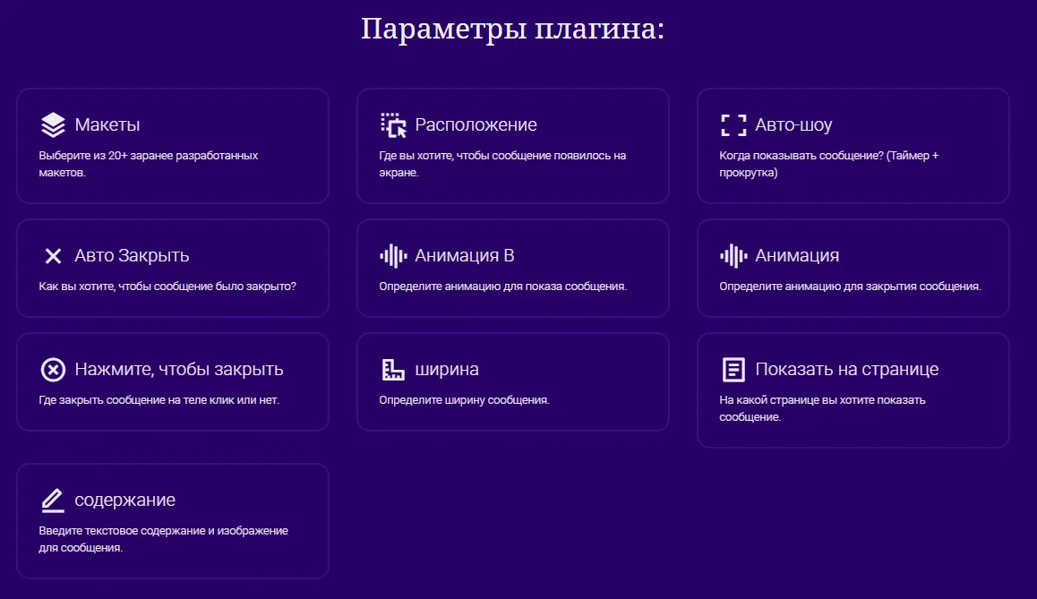Open the Макеты card title
The height and width of the screenshot is (599, 1037).
pos(107,124)
